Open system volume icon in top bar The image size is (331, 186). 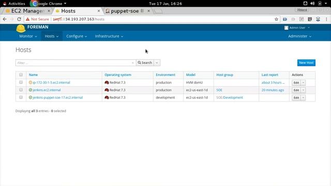click(312, 4)
